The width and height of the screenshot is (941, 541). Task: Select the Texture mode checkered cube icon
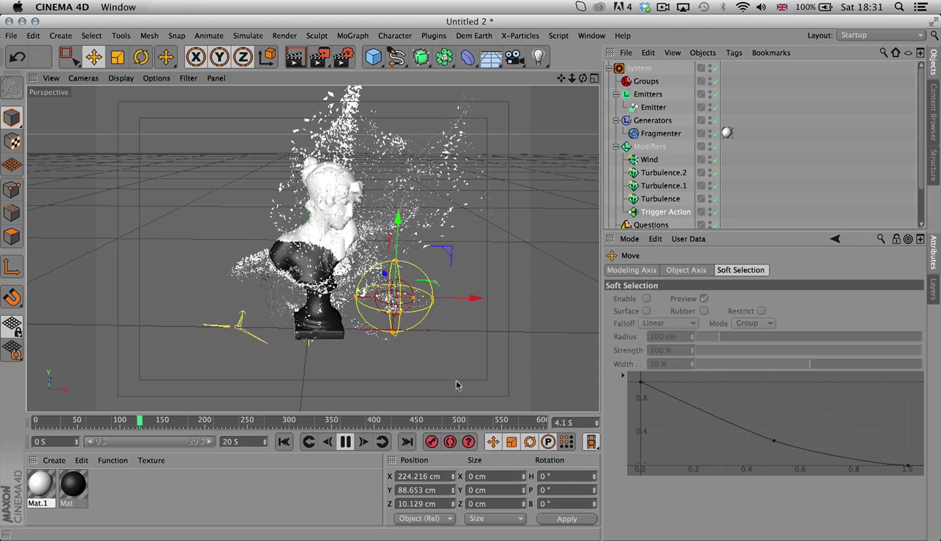coord(12,141)
